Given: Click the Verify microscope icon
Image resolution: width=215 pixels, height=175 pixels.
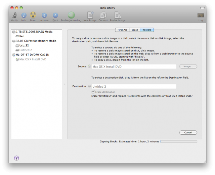Looking at the screenshot, I should tap(14, 15).
